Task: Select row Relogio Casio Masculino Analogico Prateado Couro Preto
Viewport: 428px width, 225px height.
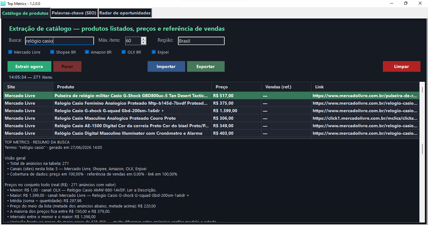Action: (x=211, y=118)
